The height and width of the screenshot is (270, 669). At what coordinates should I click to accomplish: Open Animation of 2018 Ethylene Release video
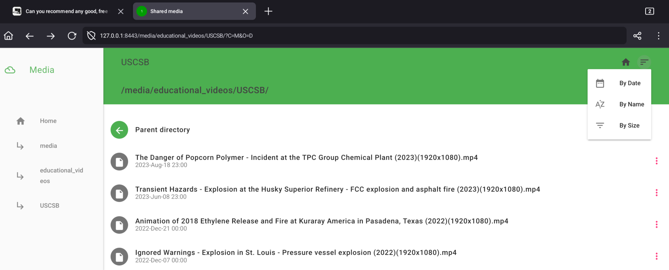coord(321,221)
